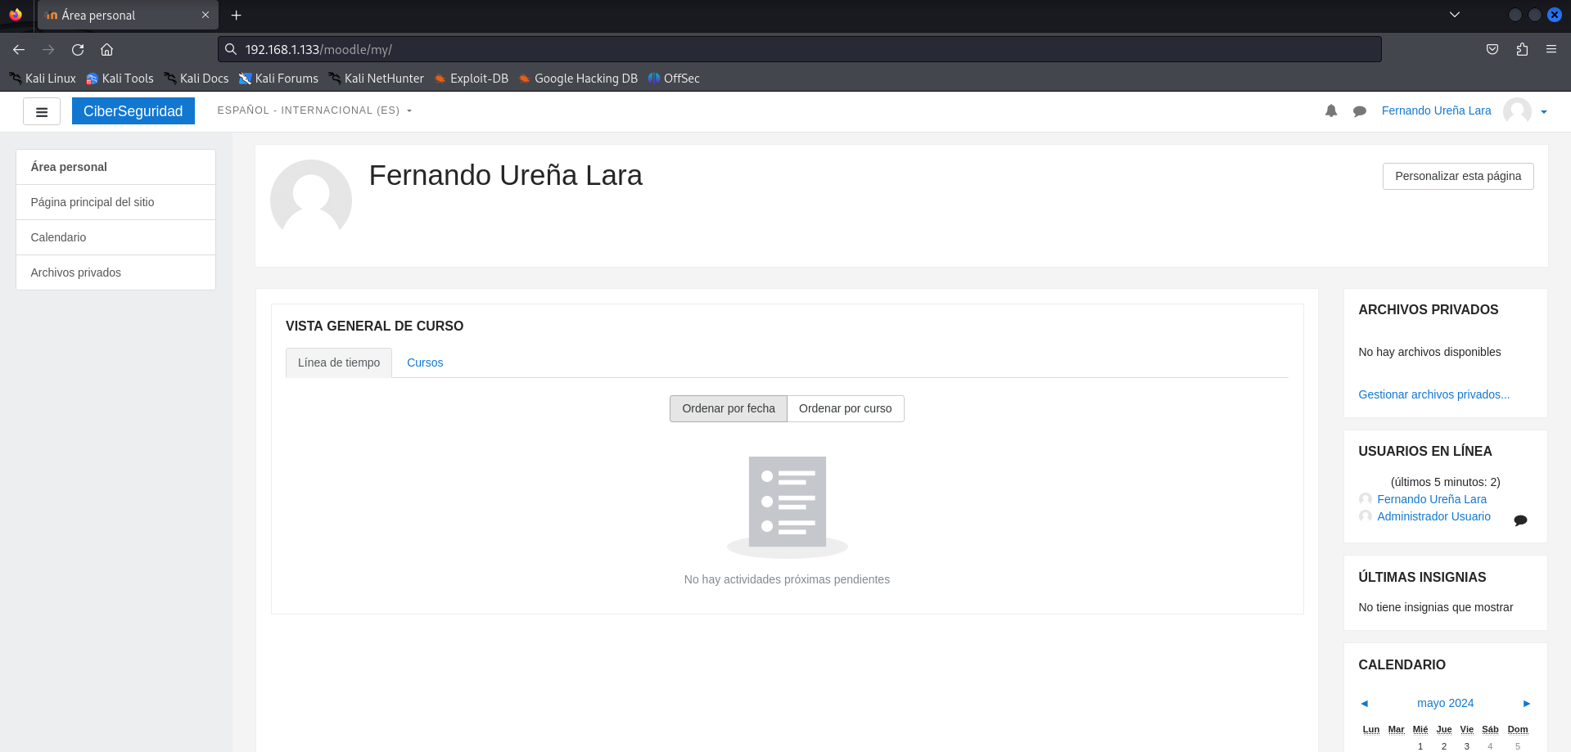The height and width of the screenshot is (752, 1571).
Task: Open the messaging chat bubble icon
Action: point(1360,110)
